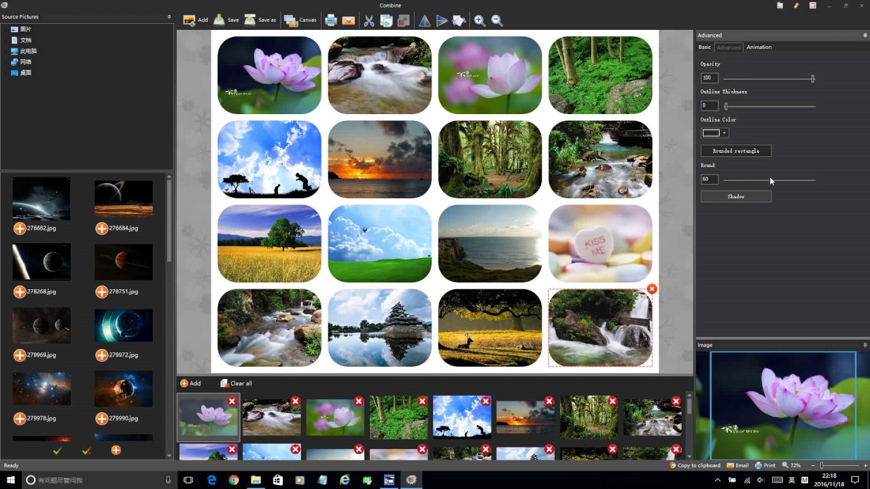This screenshot has width=870, height=489.
Task: Click the zoom in magnifier icon
Action: (x=480, y=20)
